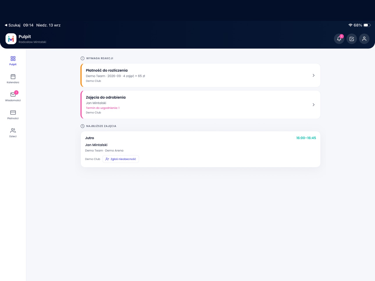Open the notifications bell icon

point(339,39)
